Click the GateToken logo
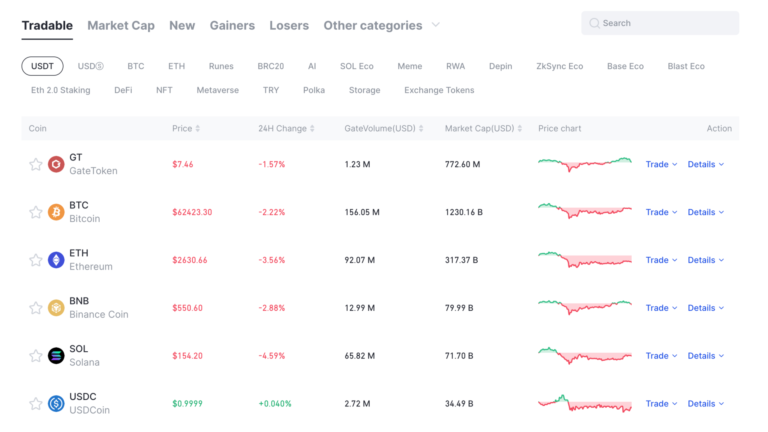The image size is (768, 432). click(x=56, y=164)
